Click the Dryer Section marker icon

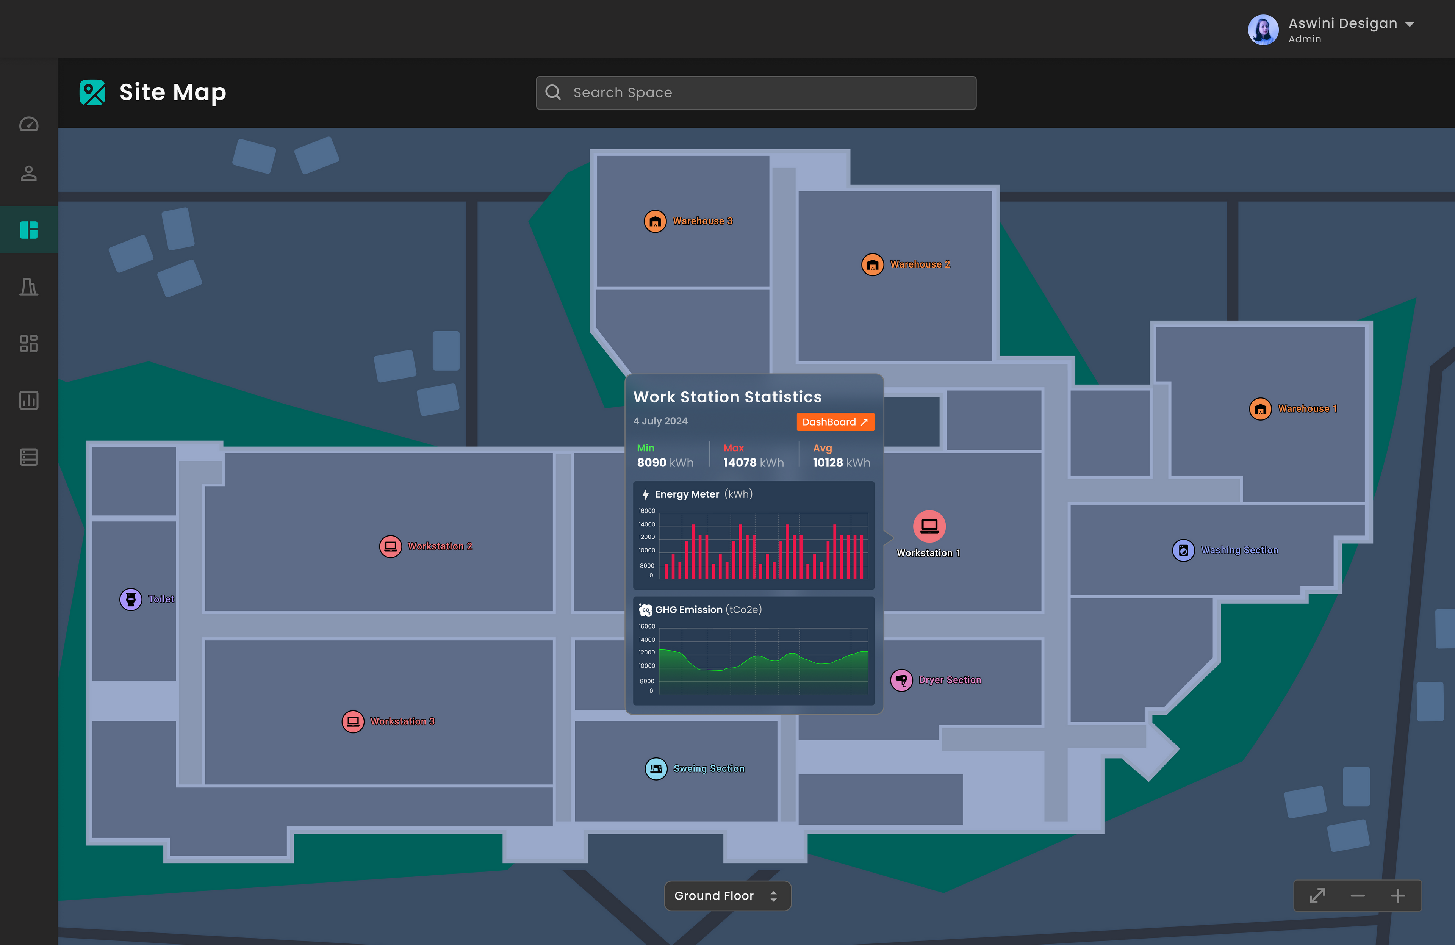click(x=901, y=680)
